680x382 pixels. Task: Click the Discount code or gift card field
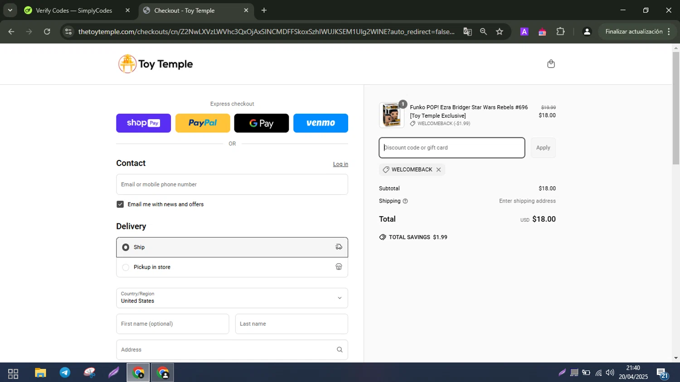452,148
